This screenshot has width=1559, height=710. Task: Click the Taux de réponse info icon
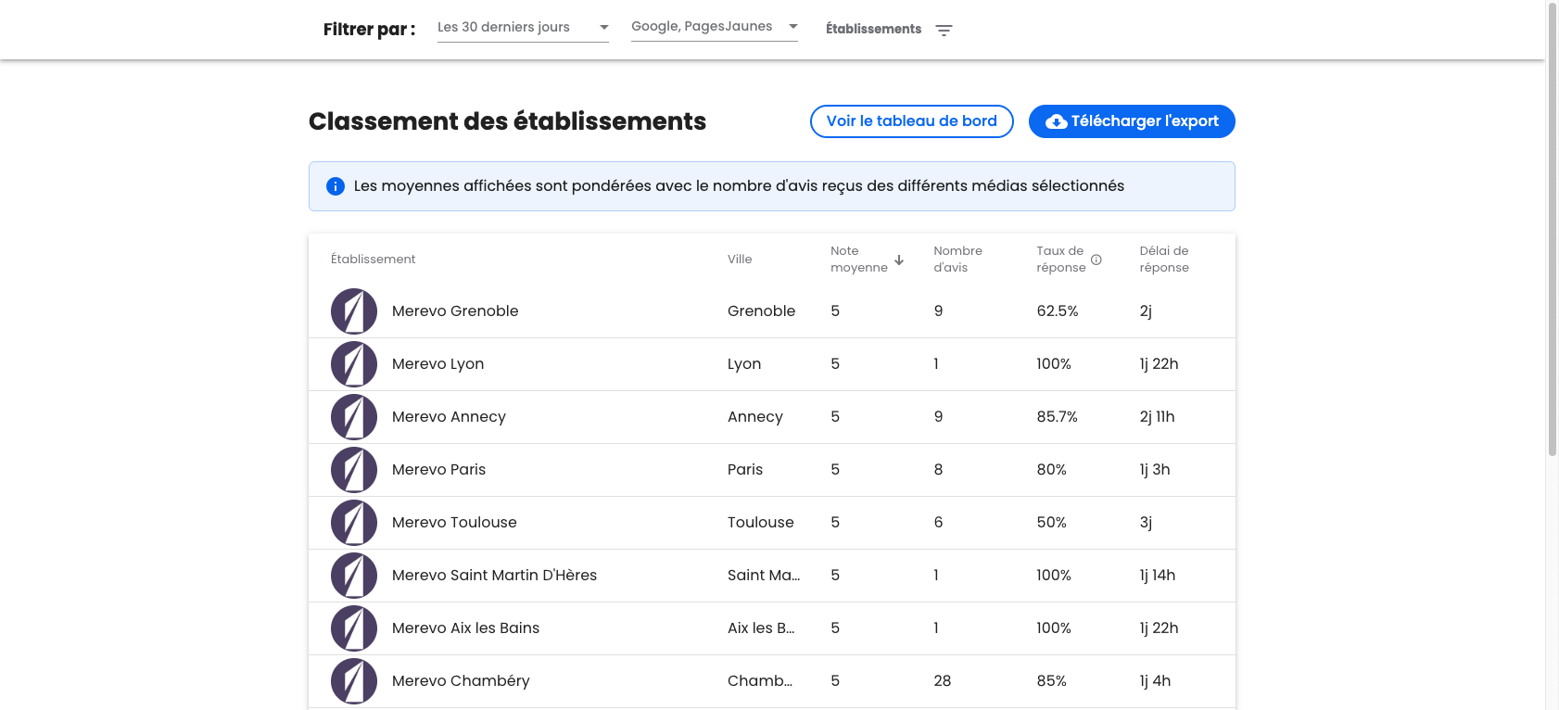click(x=1096, y=260)
